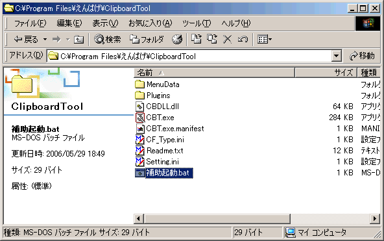Open the Search (検索) pane
Screen dimensions: 384x241
point(108,39)
